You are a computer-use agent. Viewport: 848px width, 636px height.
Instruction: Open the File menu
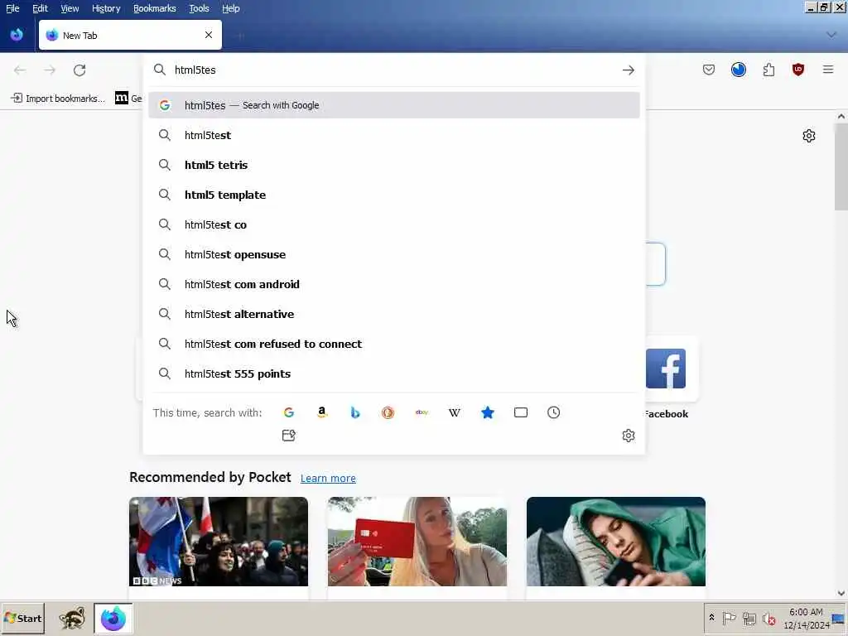click(x=12, y=8)
